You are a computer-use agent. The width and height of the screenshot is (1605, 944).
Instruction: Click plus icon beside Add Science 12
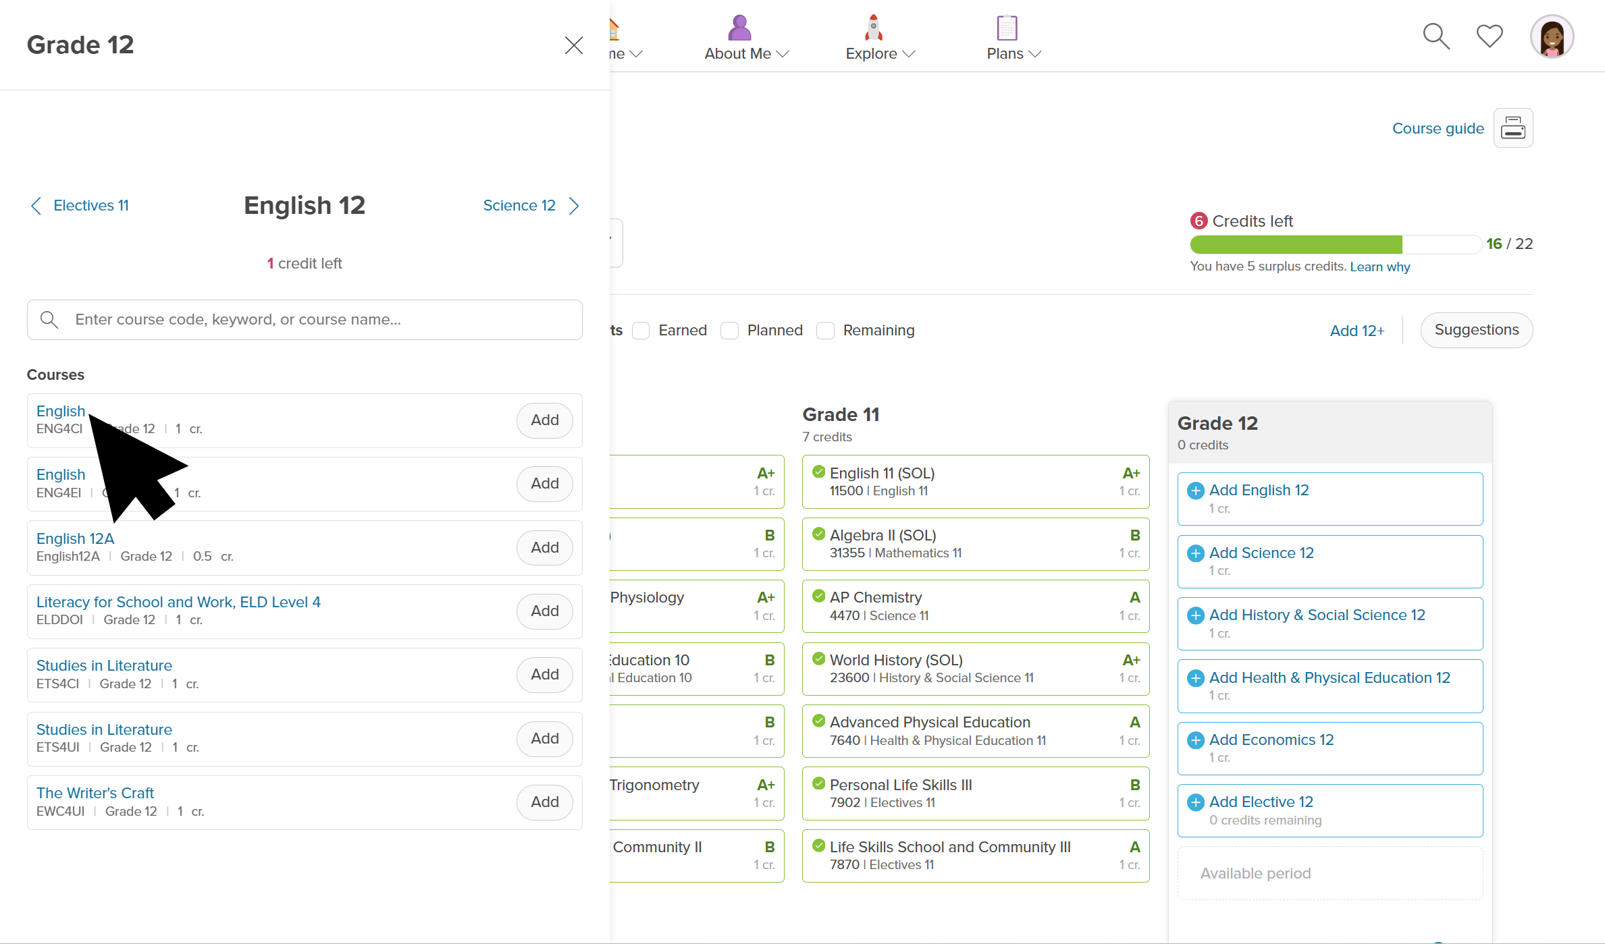pos(1195,553)
